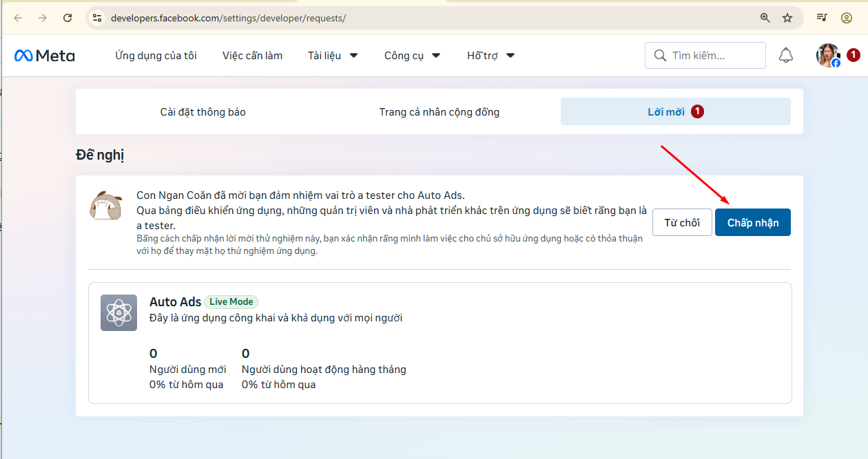
Task: Click the search magnifier icon in Tìm kiếm box
Action: click(x=660, y=56)
